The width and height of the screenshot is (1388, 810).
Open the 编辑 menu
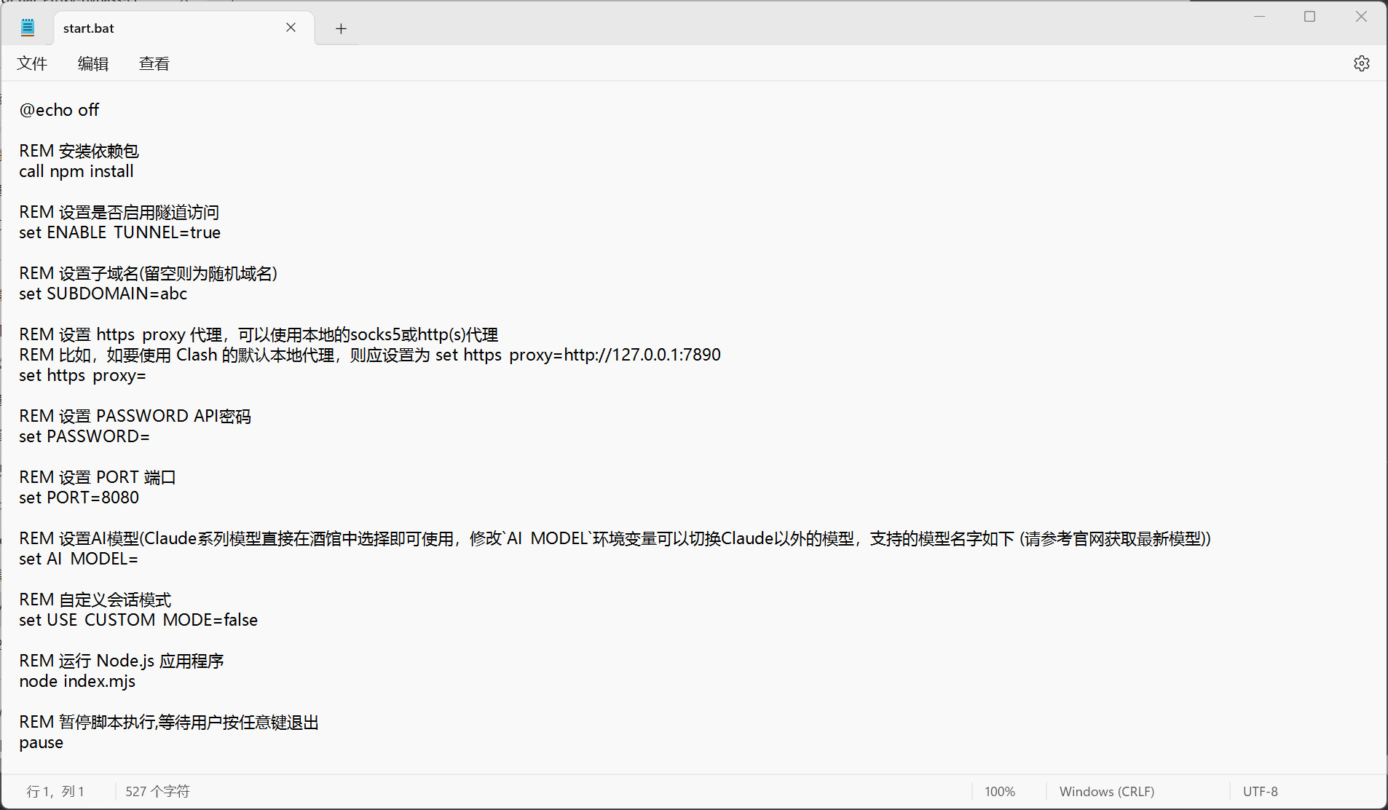tap(93, 63)
